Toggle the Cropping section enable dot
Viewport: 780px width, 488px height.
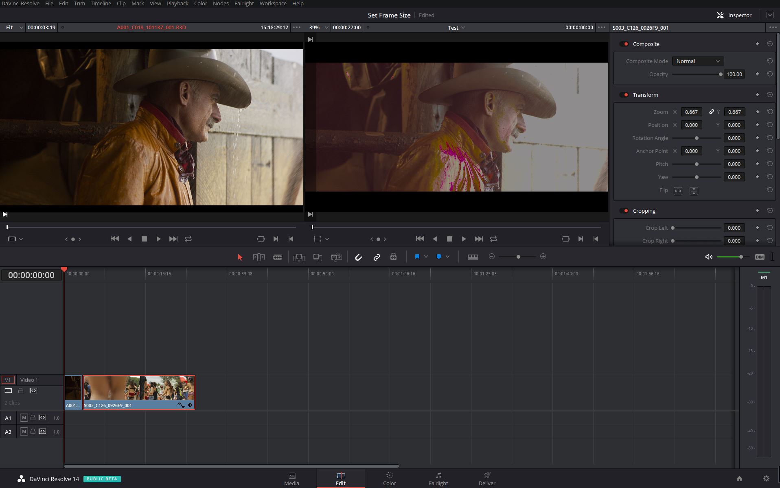pyautogui.click(x=624, y=211)
